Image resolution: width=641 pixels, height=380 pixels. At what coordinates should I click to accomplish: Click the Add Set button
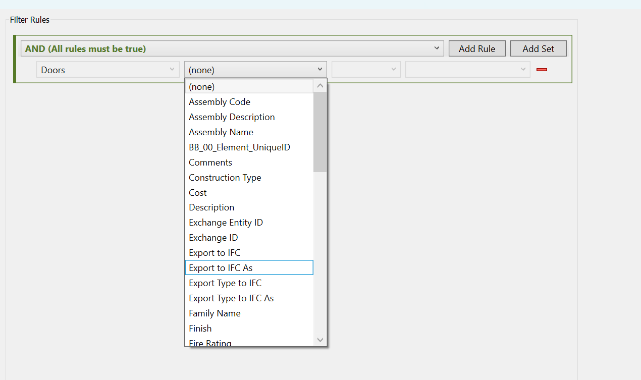(x=538, y=49)
